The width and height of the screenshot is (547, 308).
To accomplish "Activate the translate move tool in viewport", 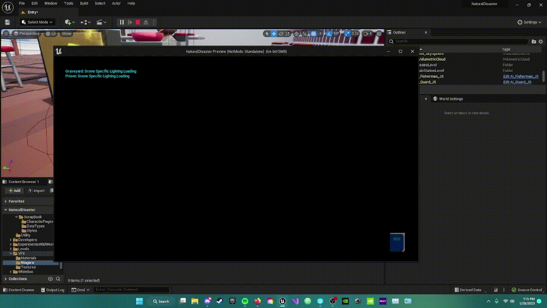I will 274,33.
